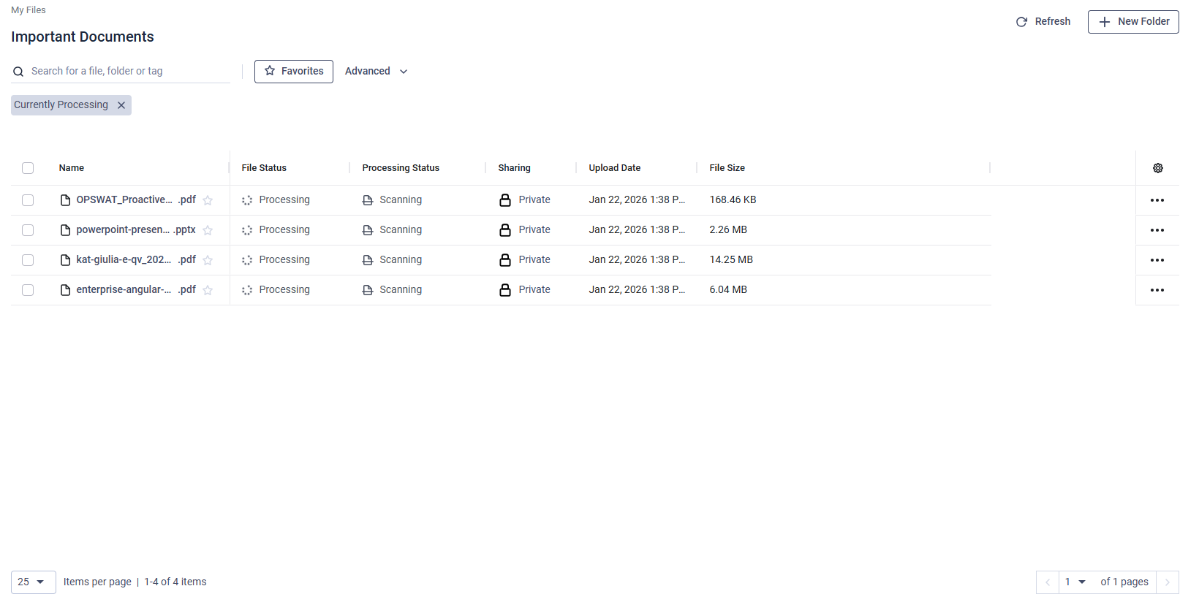Star the enterprise-angular pdf file
The image size is (1199, 605).
(x=208, y=290)
